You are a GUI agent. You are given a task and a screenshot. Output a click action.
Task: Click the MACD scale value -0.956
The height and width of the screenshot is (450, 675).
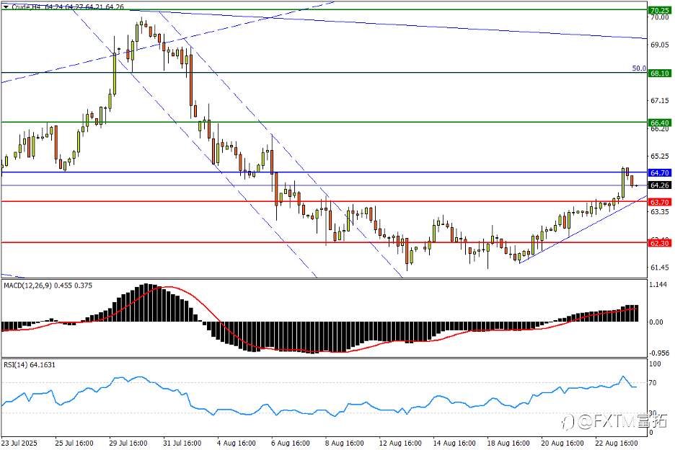pos(659,353)
